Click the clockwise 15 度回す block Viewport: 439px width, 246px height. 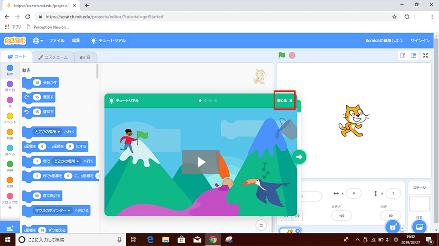point(39,97)
